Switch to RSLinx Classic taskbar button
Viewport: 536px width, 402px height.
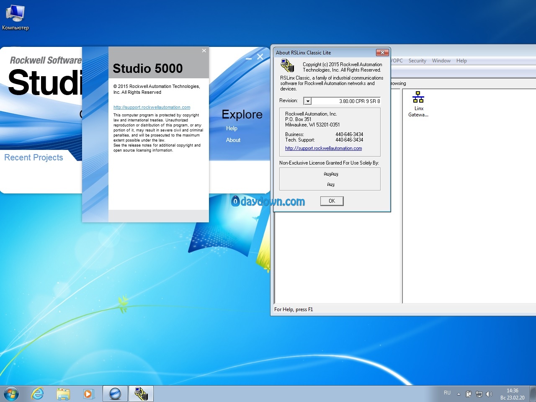pos(141,394)
